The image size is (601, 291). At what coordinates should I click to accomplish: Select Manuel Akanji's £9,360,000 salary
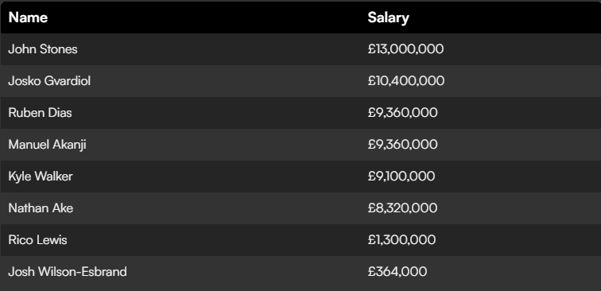[x=402, y=145]
